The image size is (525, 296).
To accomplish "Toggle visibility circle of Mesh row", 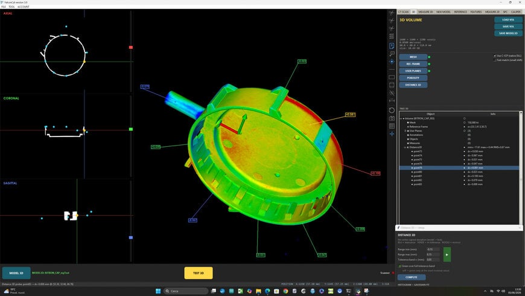I will coord(465,123).
